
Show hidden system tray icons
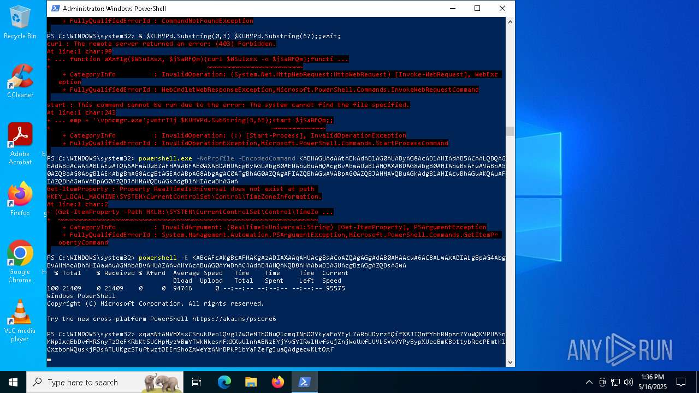click(589, 382)
